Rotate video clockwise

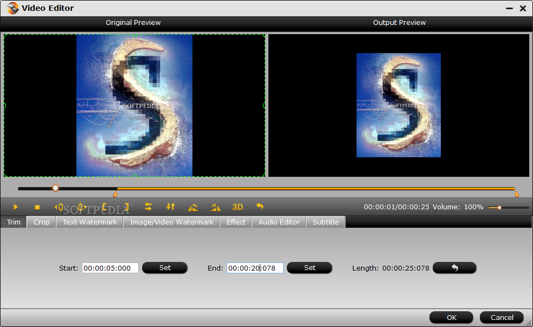point(215,207)
